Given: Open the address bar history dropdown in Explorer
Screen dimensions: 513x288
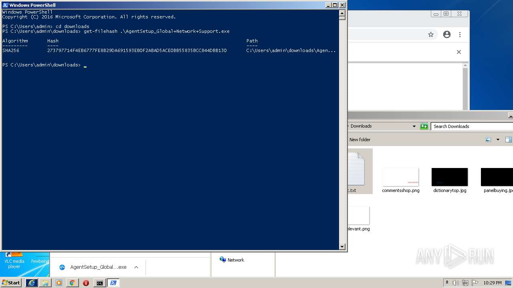Looking at the screenshot, I should 414,126.
